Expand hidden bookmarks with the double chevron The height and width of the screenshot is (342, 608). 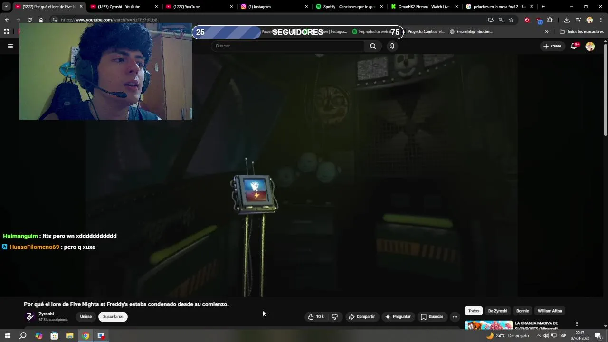tap(547, 32)
